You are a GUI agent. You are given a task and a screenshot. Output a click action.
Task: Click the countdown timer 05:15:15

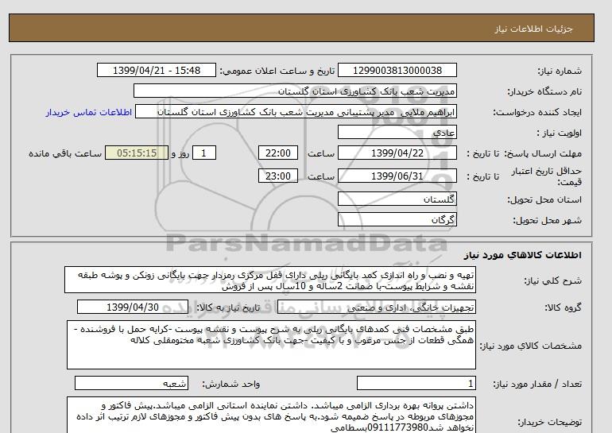137,153
